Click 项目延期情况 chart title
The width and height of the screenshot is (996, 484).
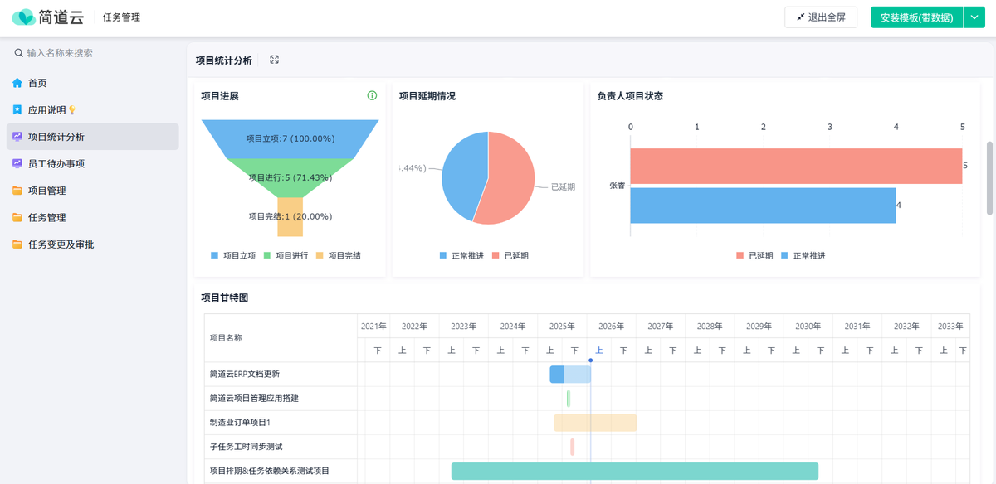[x=427, y=96]
